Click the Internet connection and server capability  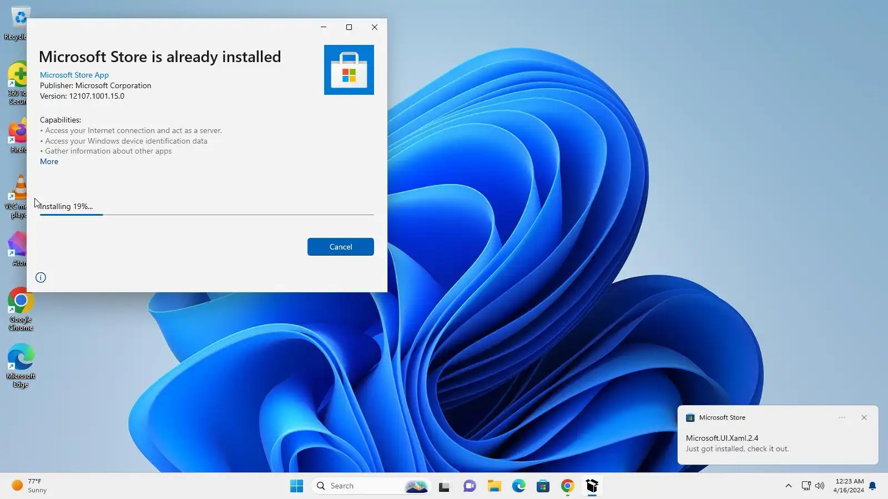click(x=131, y=130)
